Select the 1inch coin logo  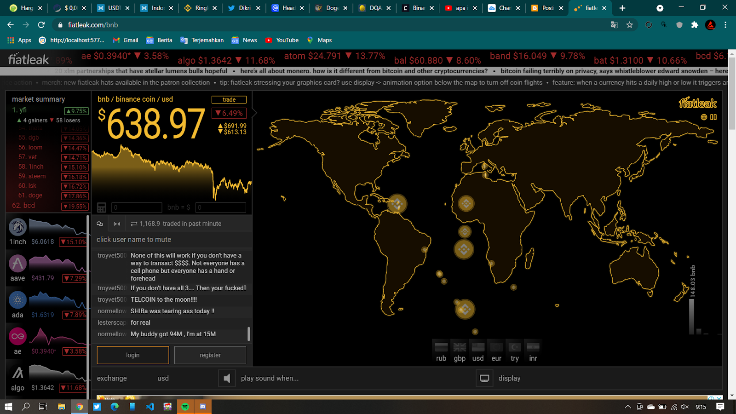click(17, 227)
